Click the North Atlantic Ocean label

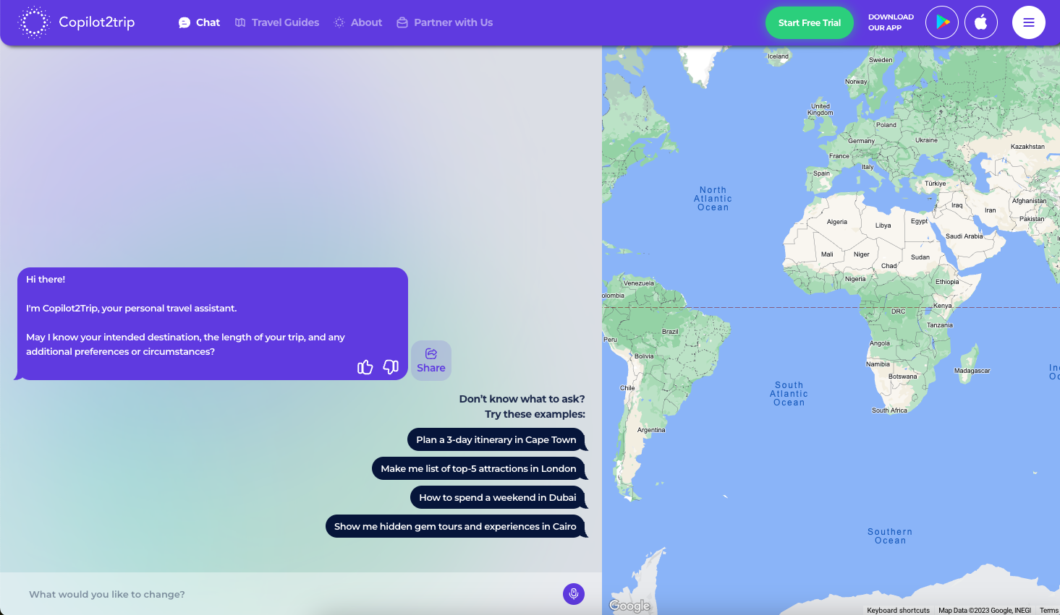click(x=713, y=199)
